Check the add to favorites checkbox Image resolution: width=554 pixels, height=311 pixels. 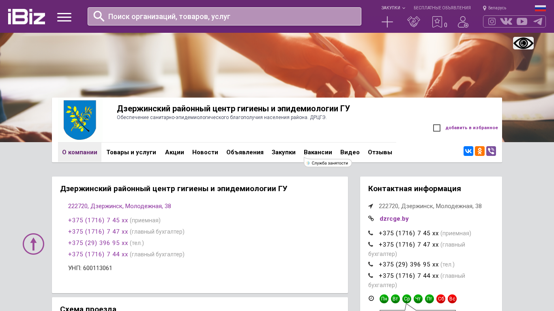pyautogui.click(x=437, y=128)
